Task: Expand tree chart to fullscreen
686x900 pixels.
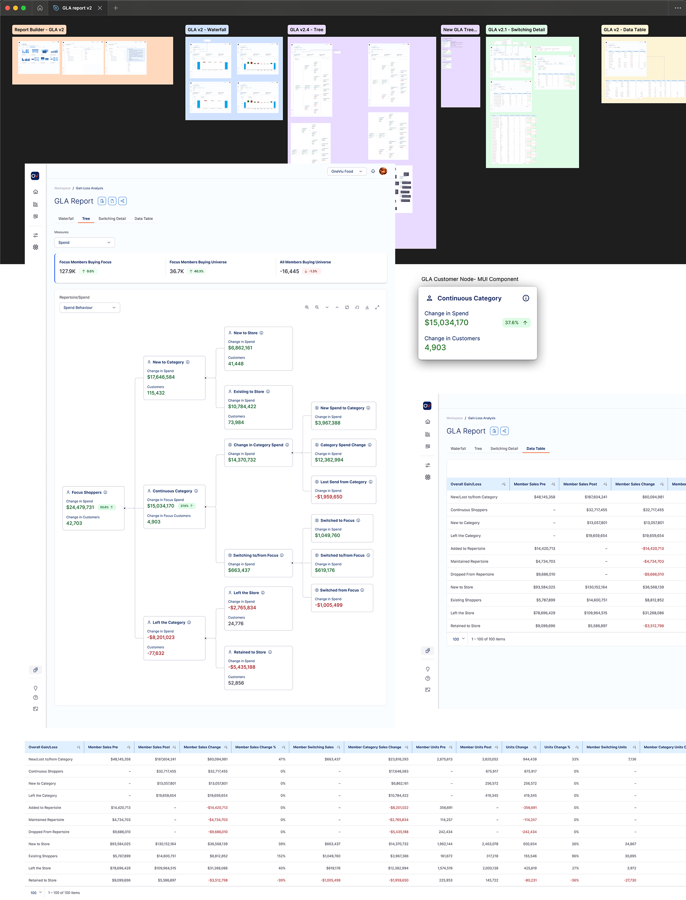Action: pyautogui.click(x=377, y=307)
